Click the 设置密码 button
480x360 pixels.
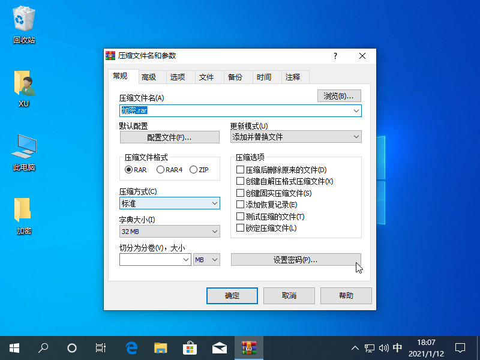tap(296, 260)
